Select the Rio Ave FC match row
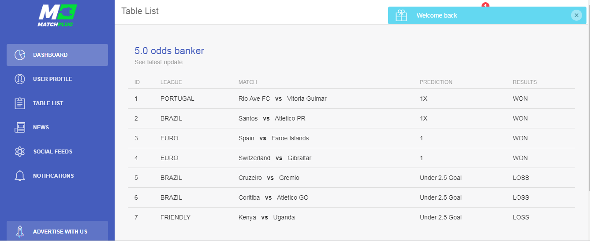 pyautogui.click(x=351, y=99)
